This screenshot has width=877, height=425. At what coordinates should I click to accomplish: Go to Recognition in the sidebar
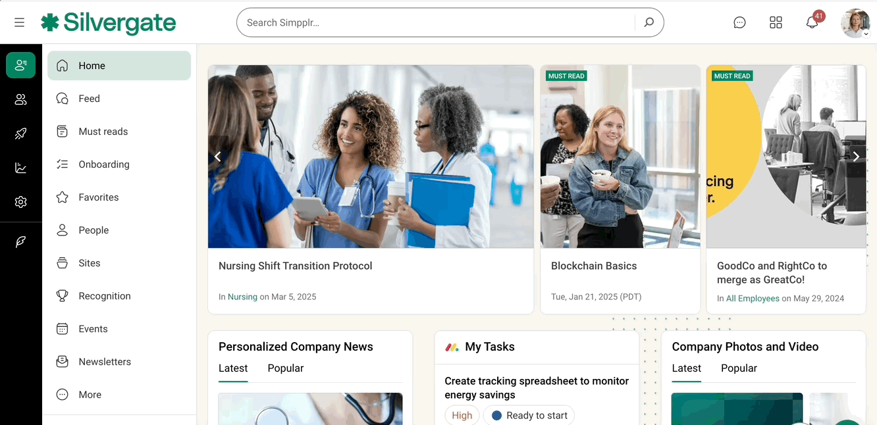tap(104, 296)
